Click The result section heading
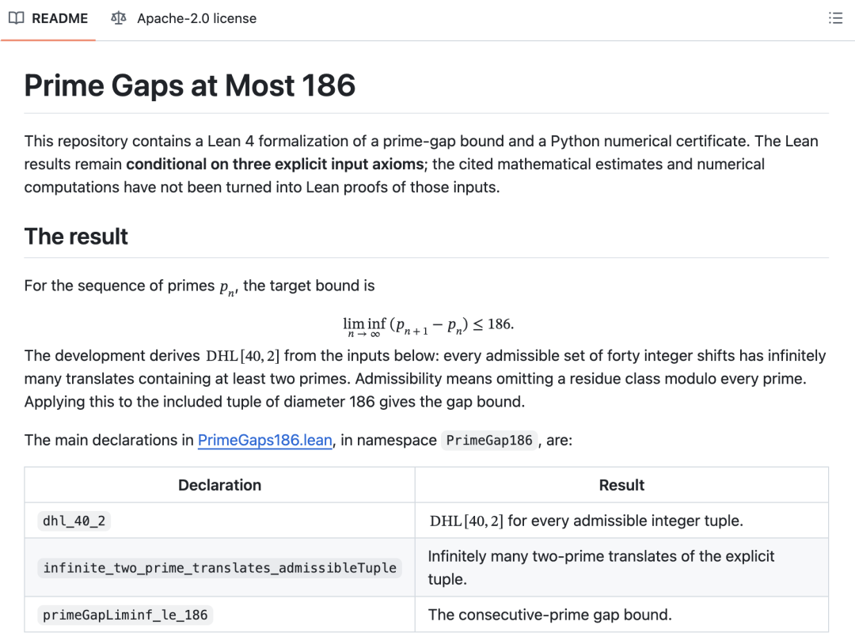Screen dimensions: 855x644 click(76, 237)
